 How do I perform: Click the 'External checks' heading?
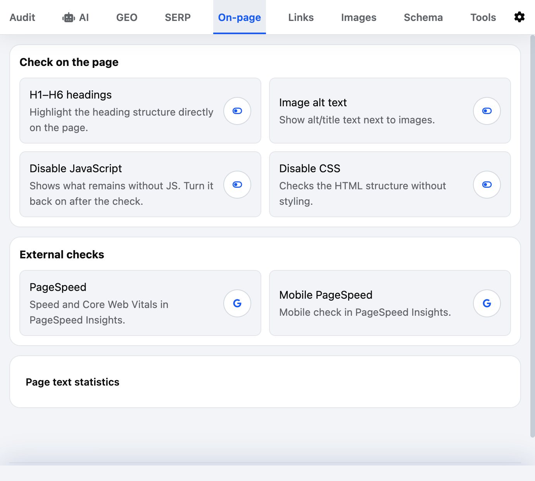point(62,254)
